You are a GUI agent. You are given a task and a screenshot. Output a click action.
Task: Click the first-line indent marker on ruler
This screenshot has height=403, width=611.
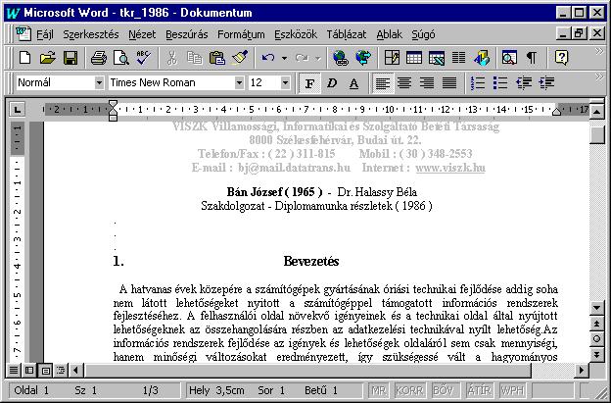(x=113, y=105)
